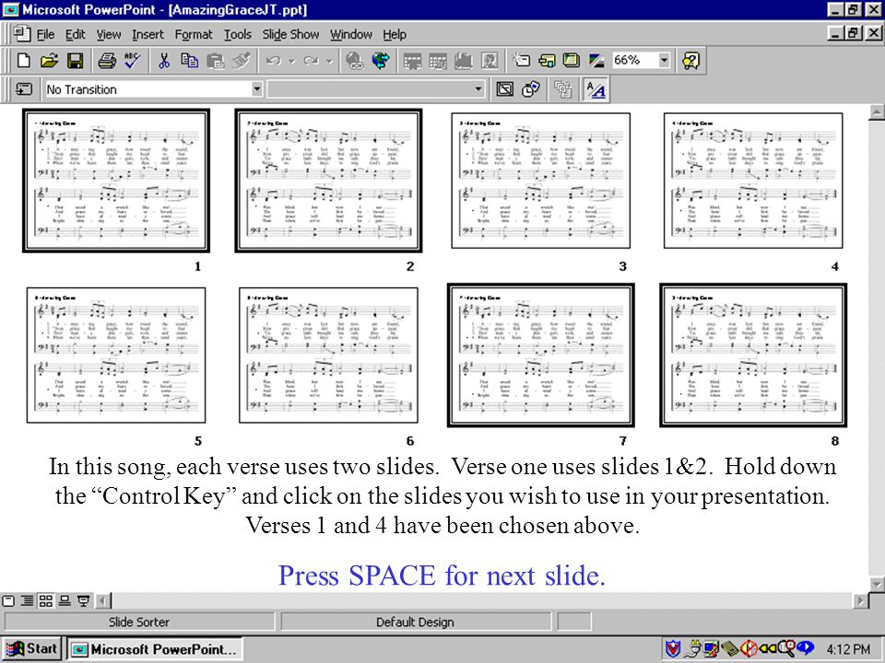Click the horizontal scrollbar left arrow
This screenshot has width=885, height=663.
102,601
